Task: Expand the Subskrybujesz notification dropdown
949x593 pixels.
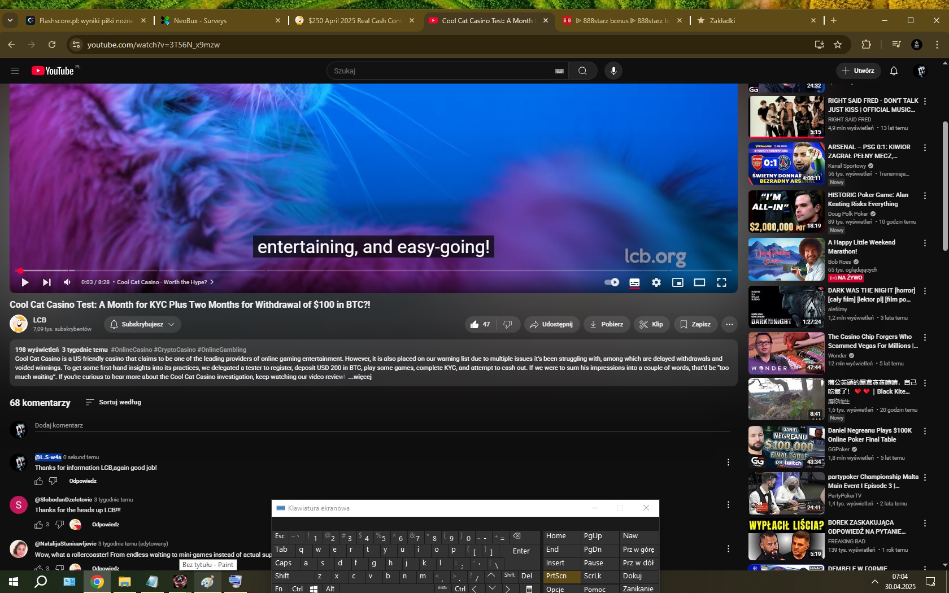Action: pos(142,324)
